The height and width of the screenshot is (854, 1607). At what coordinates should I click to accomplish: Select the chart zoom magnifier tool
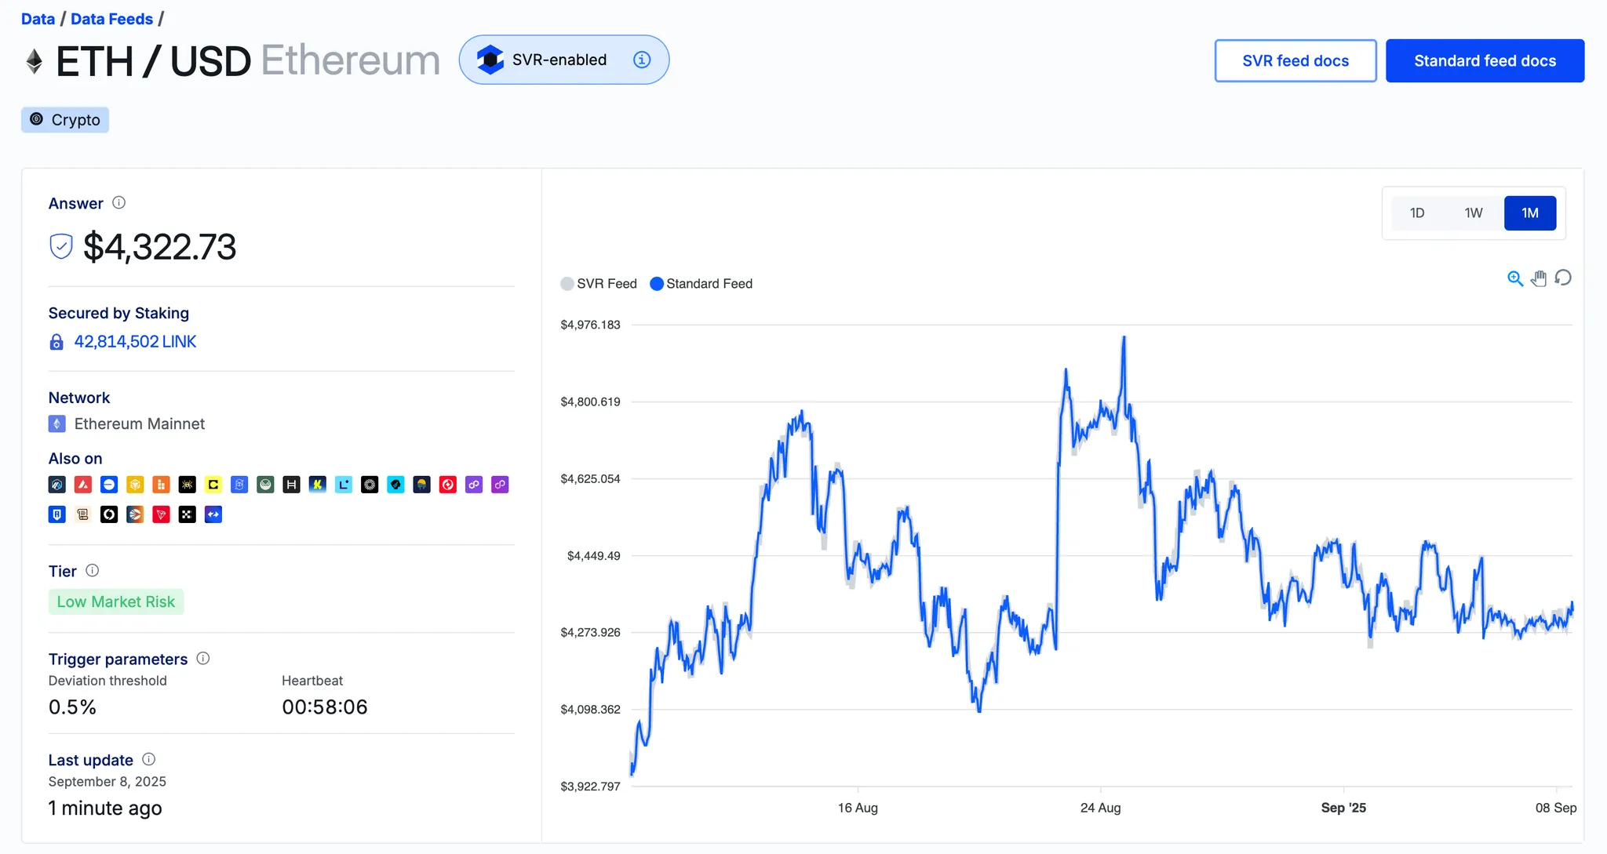[1515, 278]
